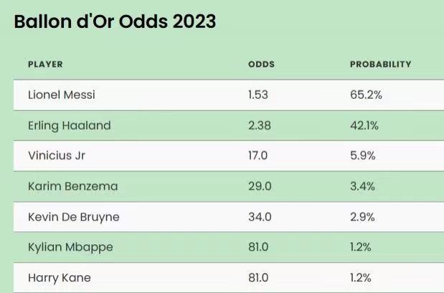Click Harry Kane player name
This screenshot has height=293, width=444.
tap(60, 278)
